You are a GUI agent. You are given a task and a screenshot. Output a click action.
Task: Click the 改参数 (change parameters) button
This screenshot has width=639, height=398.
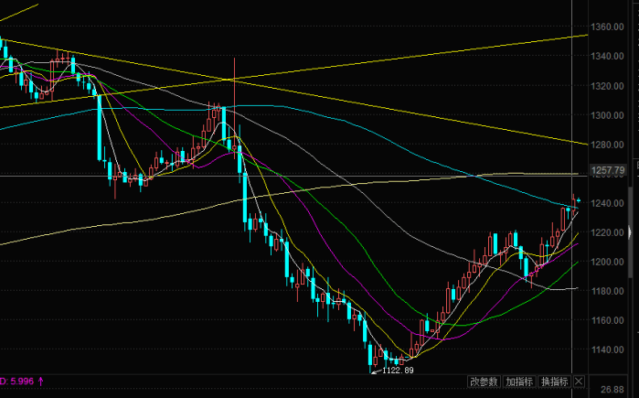tap(485, 382)
